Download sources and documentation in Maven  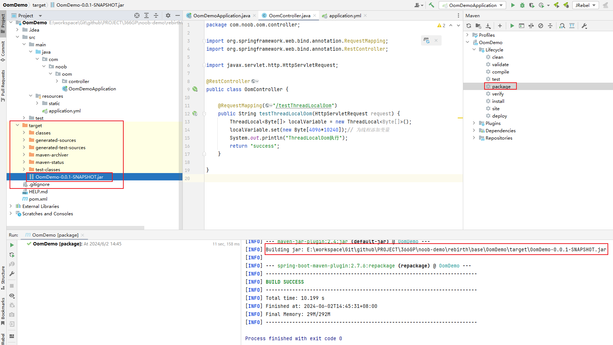click(x=488, y=26)
